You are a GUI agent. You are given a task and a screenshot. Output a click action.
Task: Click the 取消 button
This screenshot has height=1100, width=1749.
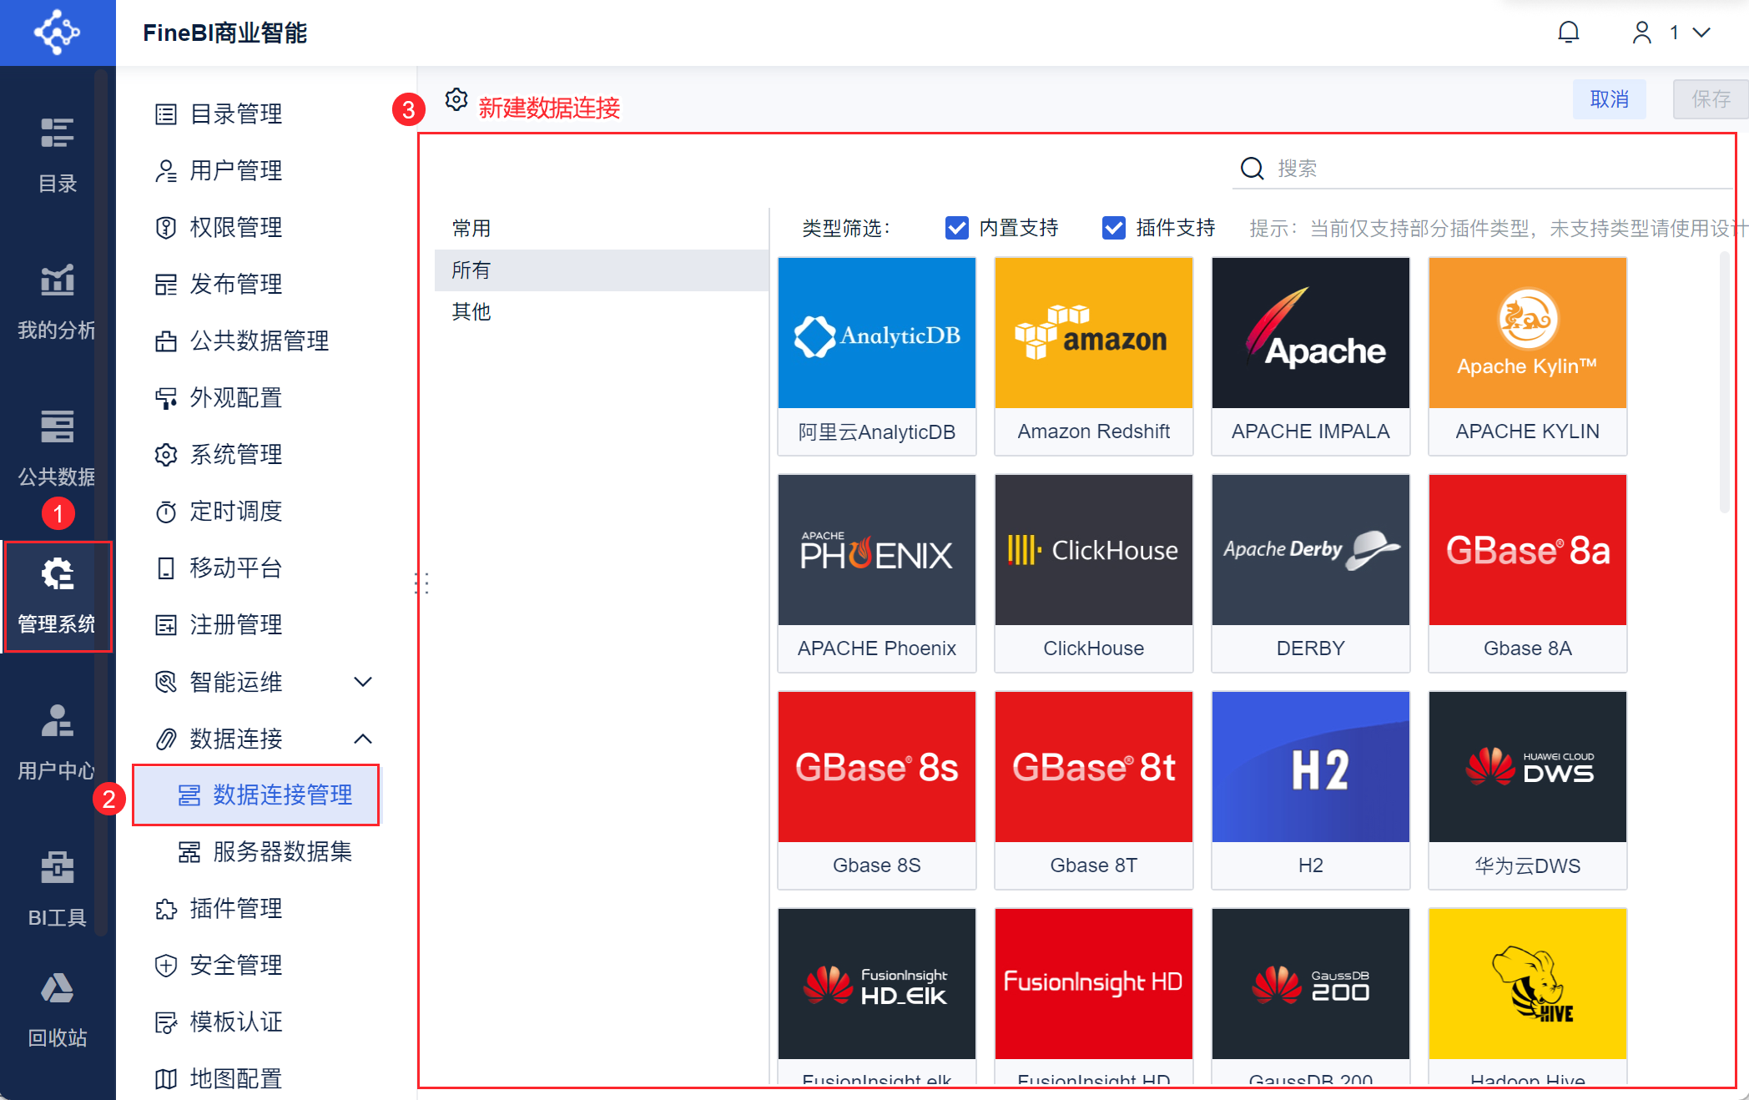coord(1609,99)
